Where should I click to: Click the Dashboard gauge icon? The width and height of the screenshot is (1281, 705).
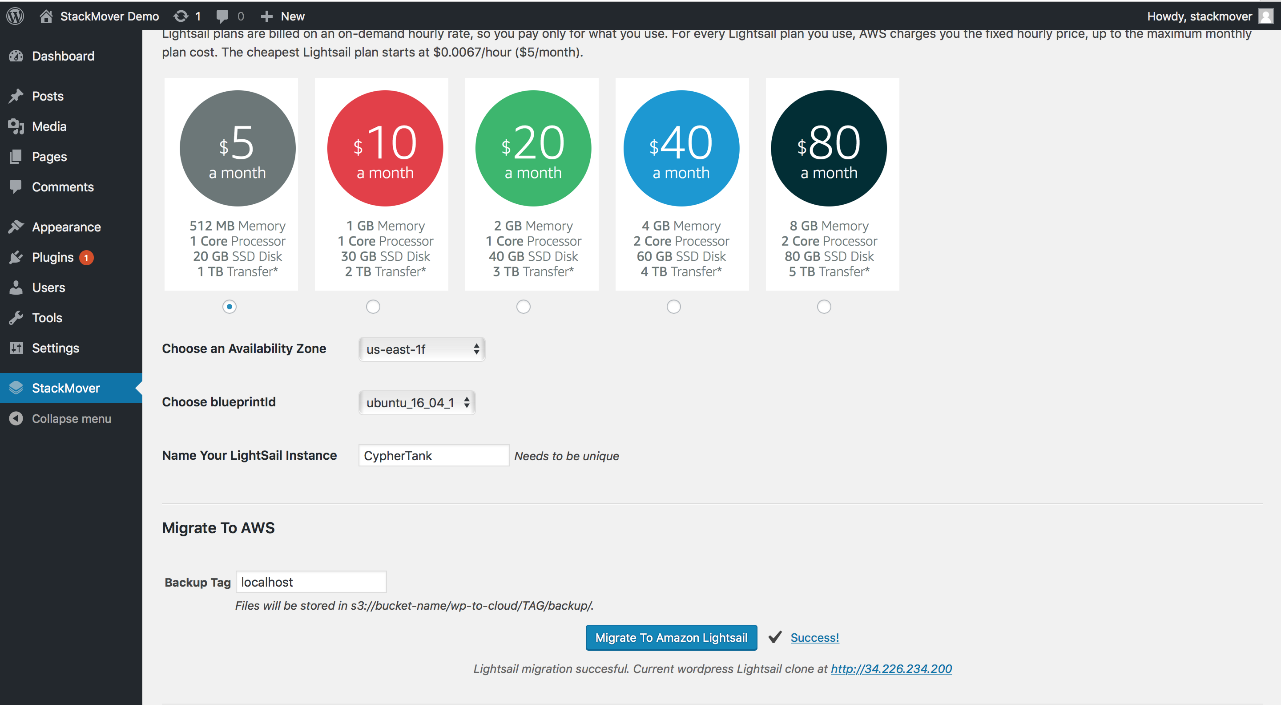click(x=16, y=56)
